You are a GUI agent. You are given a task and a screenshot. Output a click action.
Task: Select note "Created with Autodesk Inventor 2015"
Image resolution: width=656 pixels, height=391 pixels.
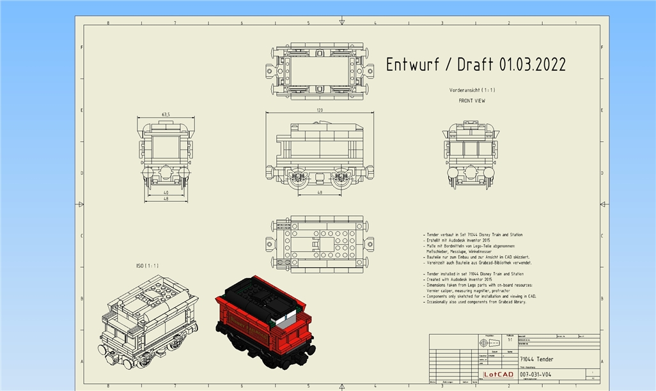(458, 279)
